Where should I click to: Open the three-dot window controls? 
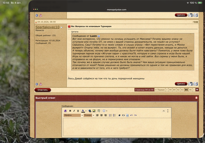click(x=36, y=9)
